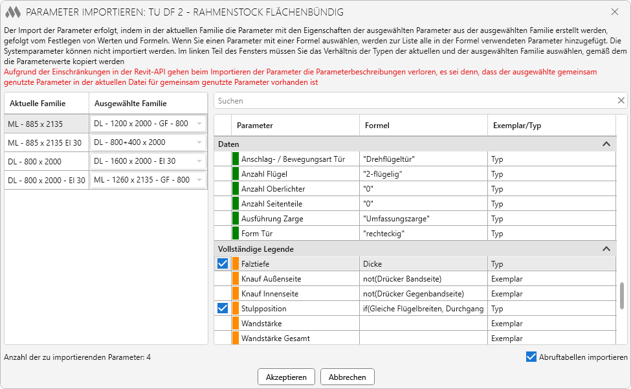This screenshot has height=389, width=631.
Task: Collapse the Vollständige Legende group
Action: coord(606,249)
